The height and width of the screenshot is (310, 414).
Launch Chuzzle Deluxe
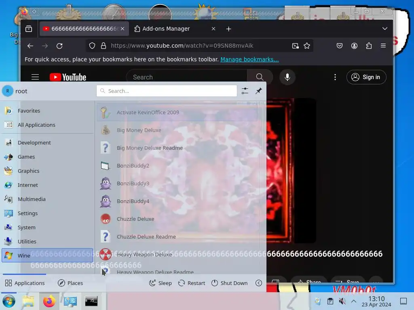pos(177,219)
